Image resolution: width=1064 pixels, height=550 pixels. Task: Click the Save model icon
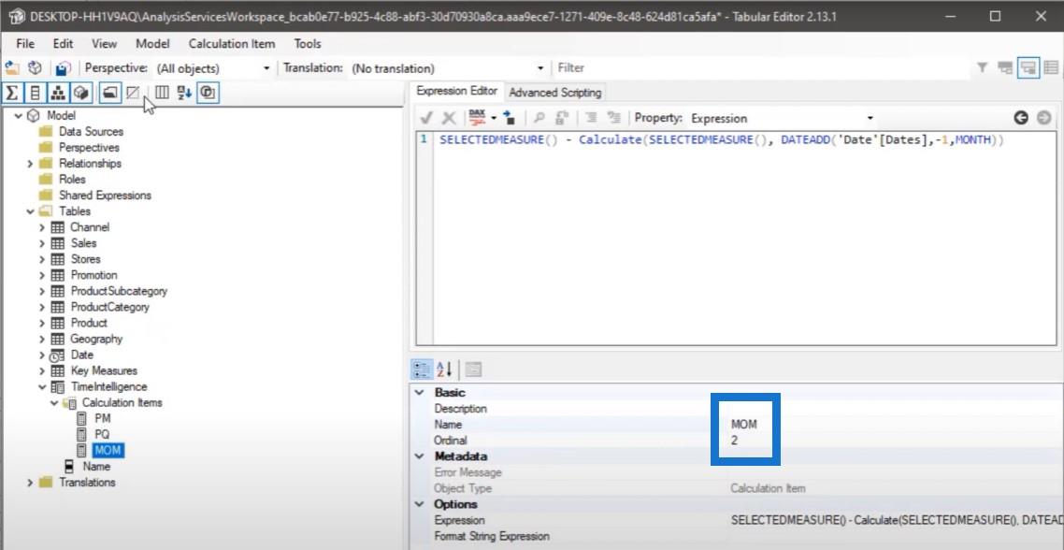[x=63, y=68]
